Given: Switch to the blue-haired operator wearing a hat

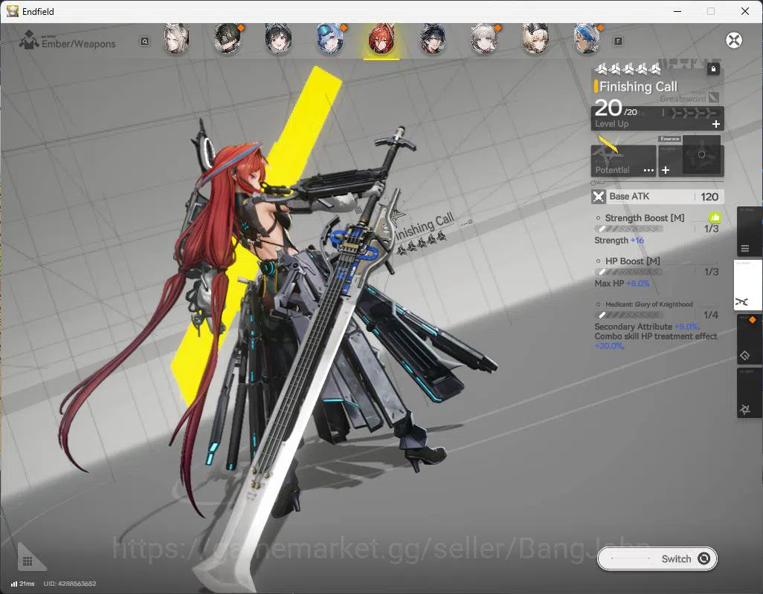Looking at the screenshot, I should click(x=330, y=39).
